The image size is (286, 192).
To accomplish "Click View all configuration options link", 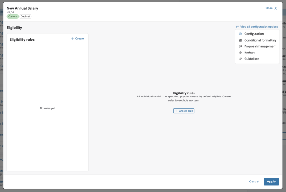I will point(259,27).
